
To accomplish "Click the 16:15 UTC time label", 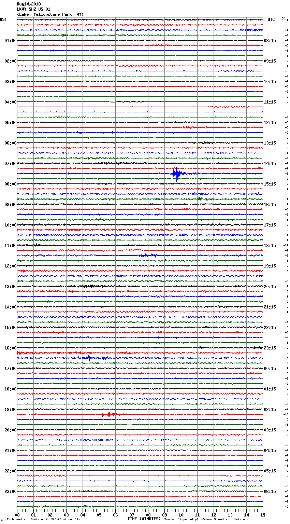I will point(270,205).
